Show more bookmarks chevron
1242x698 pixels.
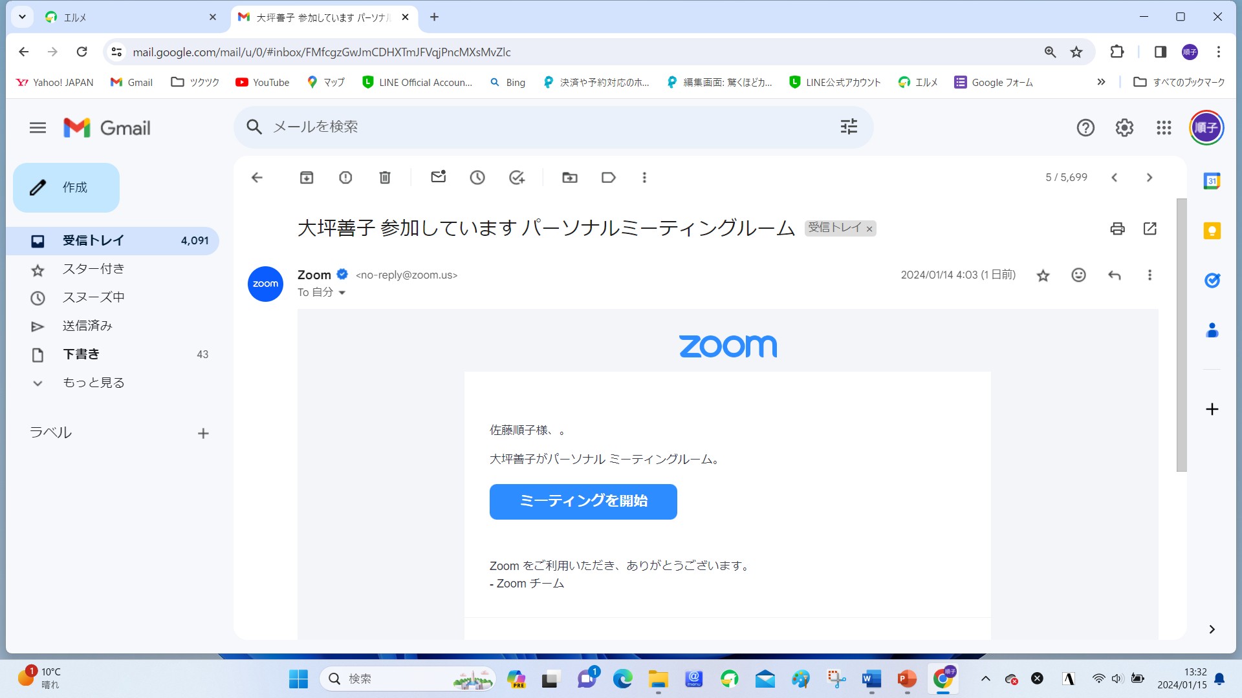[1101, 82]
